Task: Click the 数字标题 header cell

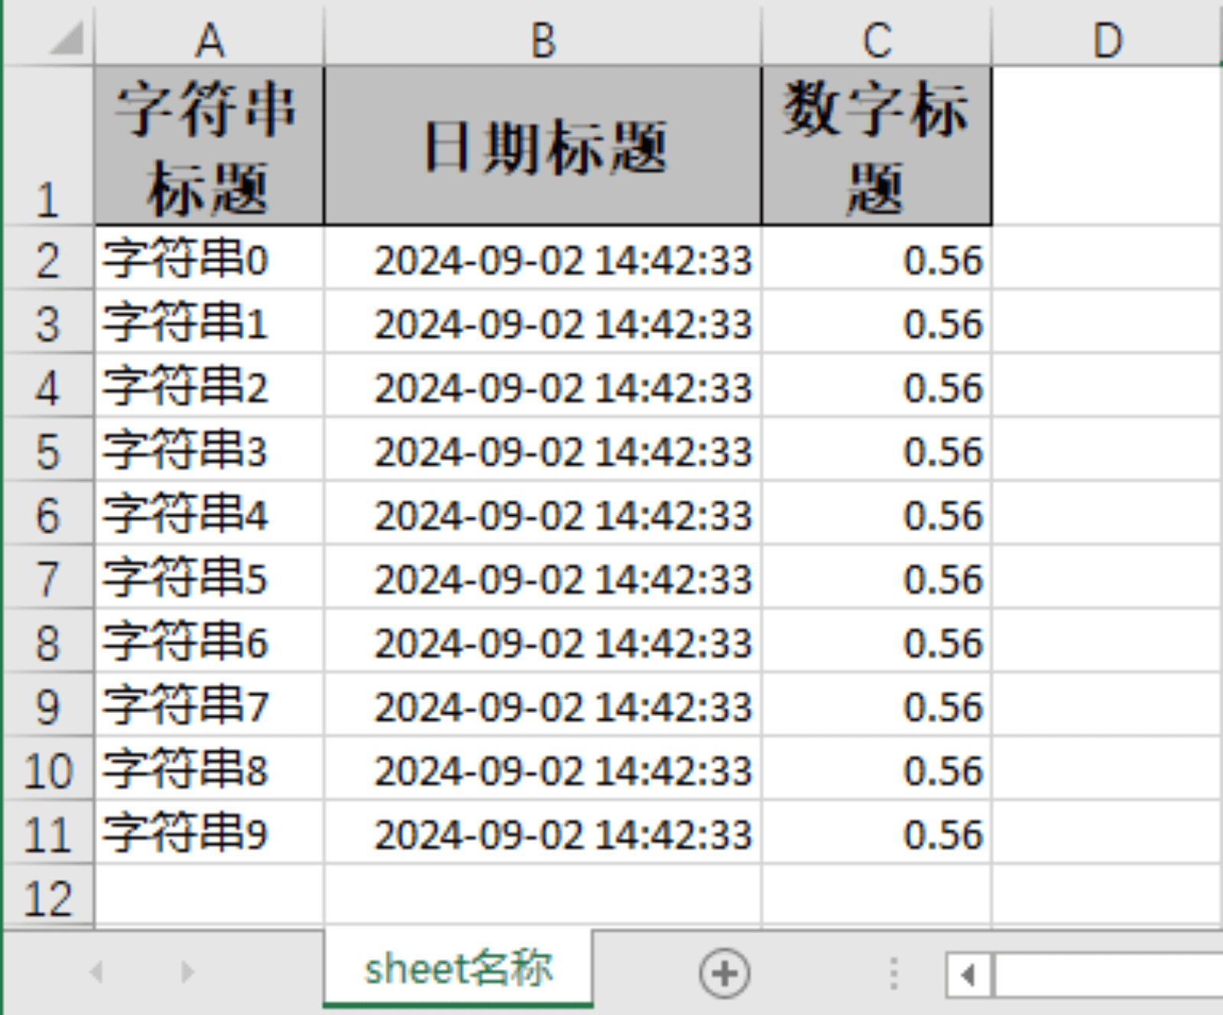Action: [x=877, y=145]
